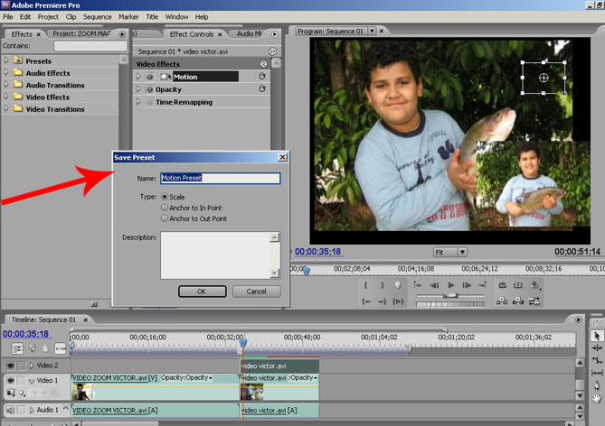Click the Reset icon next to Opacity

point(262,89)
